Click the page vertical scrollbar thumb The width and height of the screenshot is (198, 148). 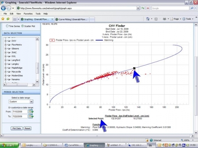click(x=196, y=86)
